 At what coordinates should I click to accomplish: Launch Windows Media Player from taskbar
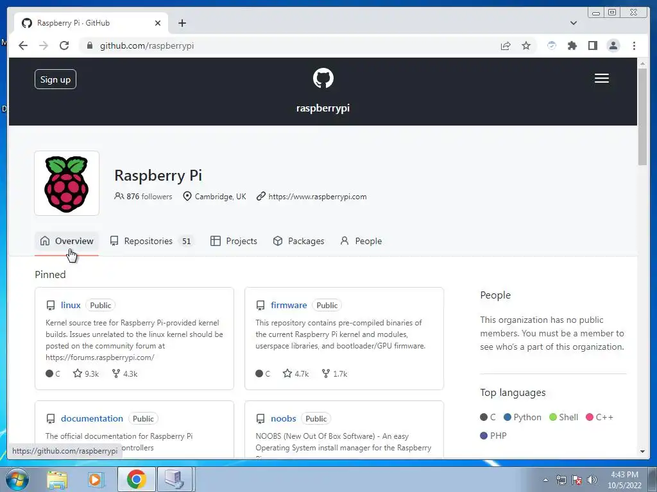[95, 479]
